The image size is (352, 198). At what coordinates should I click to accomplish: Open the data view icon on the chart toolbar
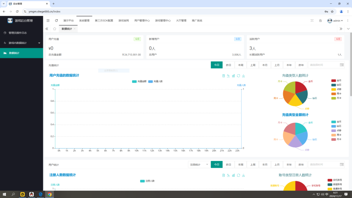pos(223,76)
